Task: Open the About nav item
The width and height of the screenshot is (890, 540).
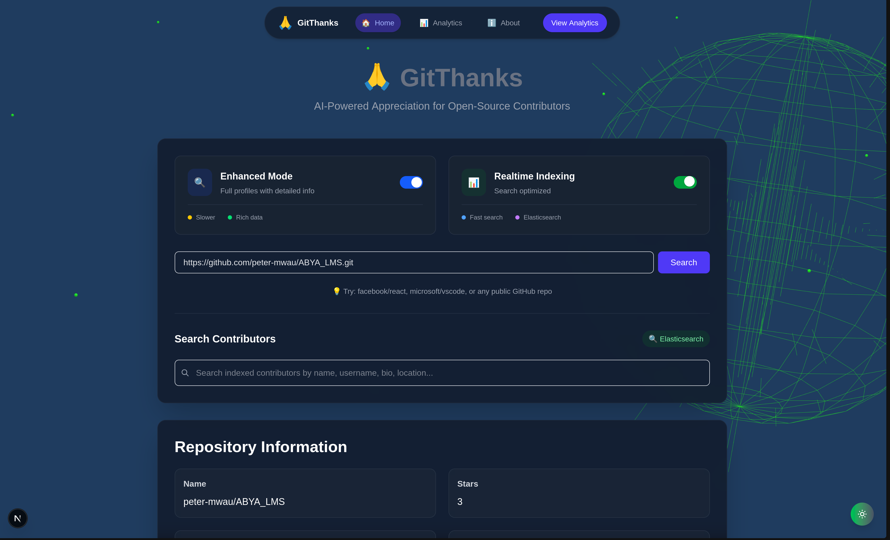Action: click(504, 23)
